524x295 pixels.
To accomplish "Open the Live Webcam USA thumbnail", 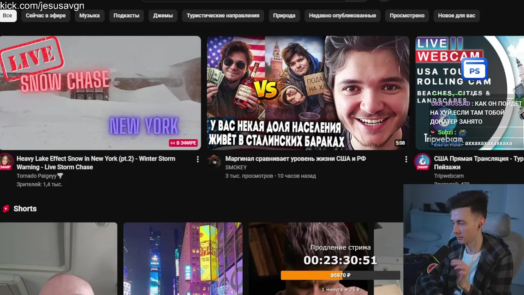I will pyautogui.click(x=470, y=93).
